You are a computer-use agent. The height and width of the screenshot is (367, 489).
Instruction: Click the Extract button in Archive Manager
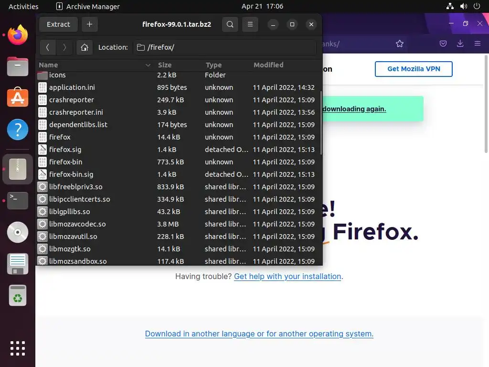click(58, 24)
